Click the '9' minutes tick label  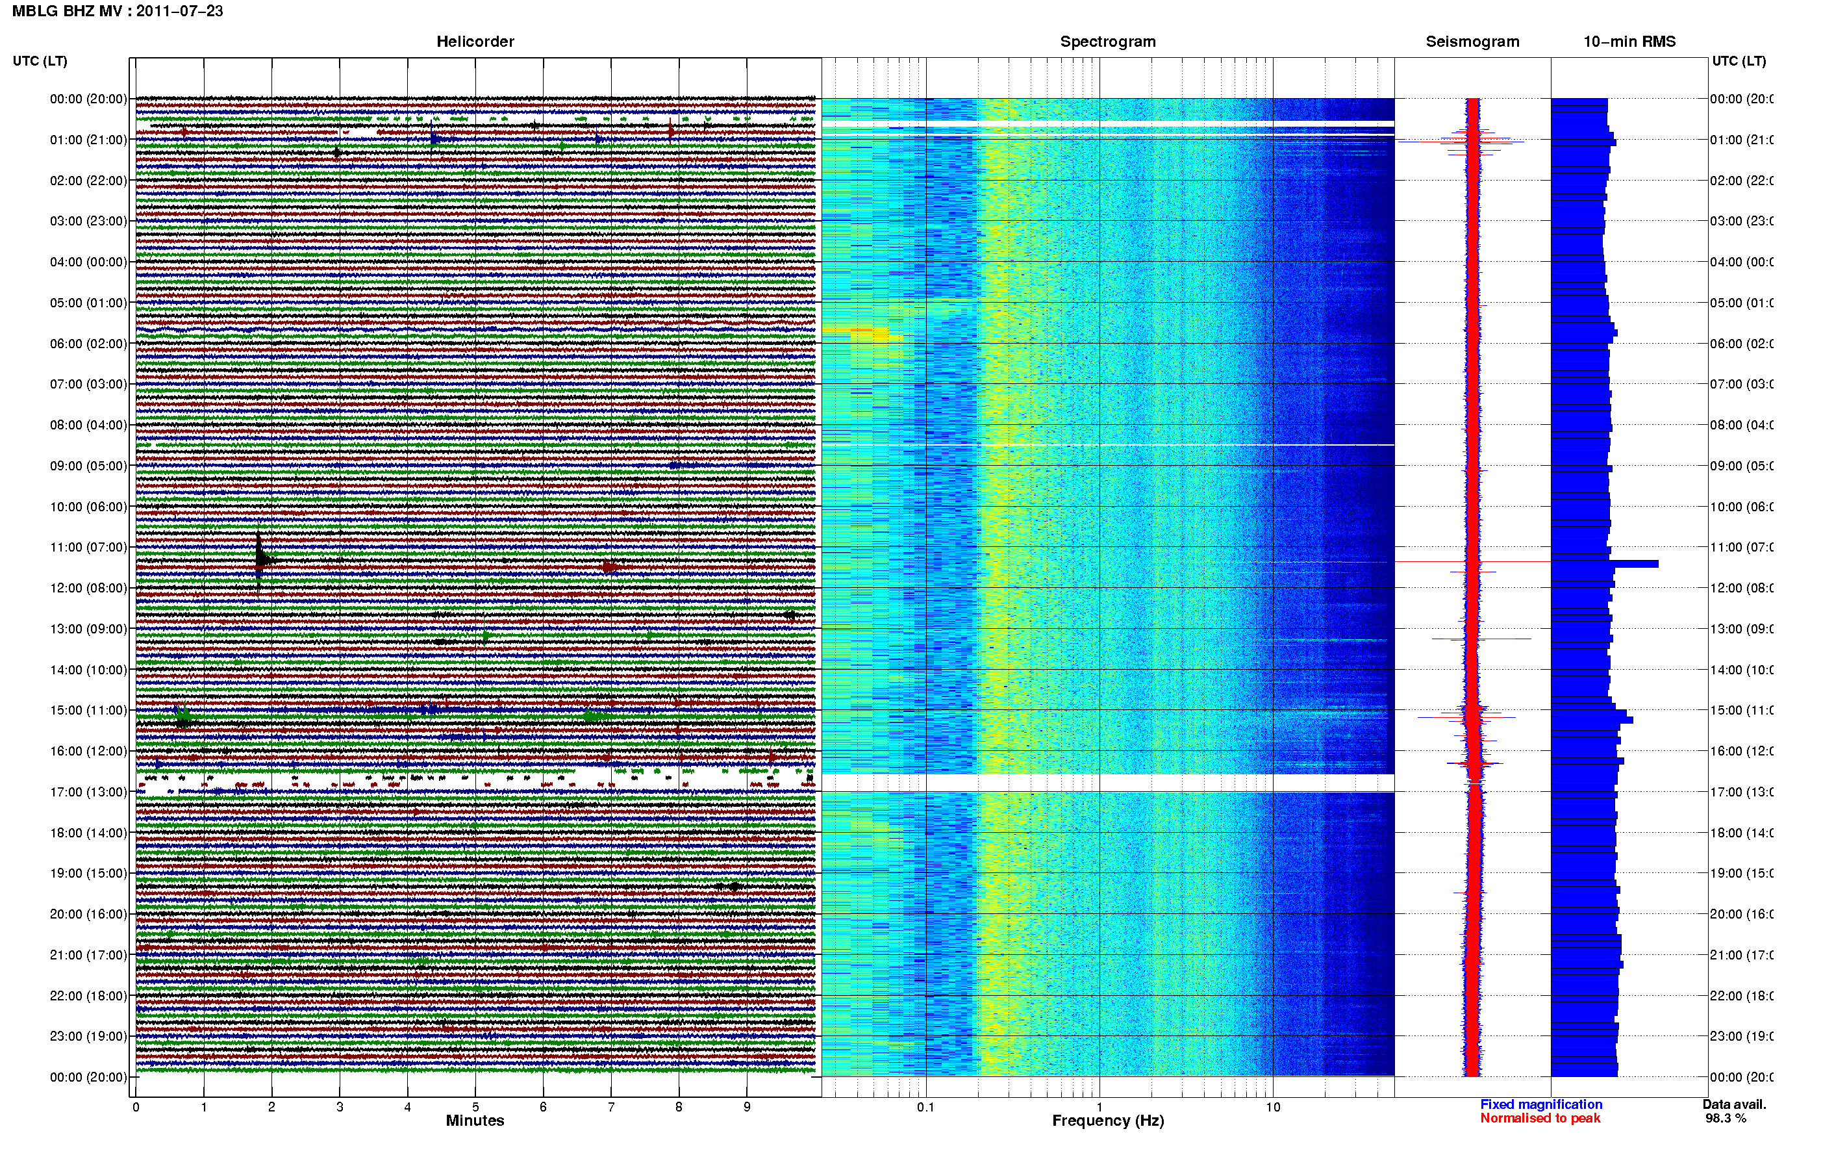click(747, 1107)
